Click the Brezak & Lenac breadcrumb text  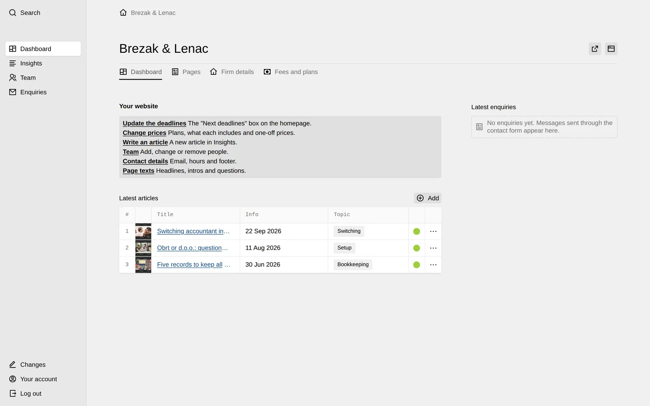pos(153,13)
